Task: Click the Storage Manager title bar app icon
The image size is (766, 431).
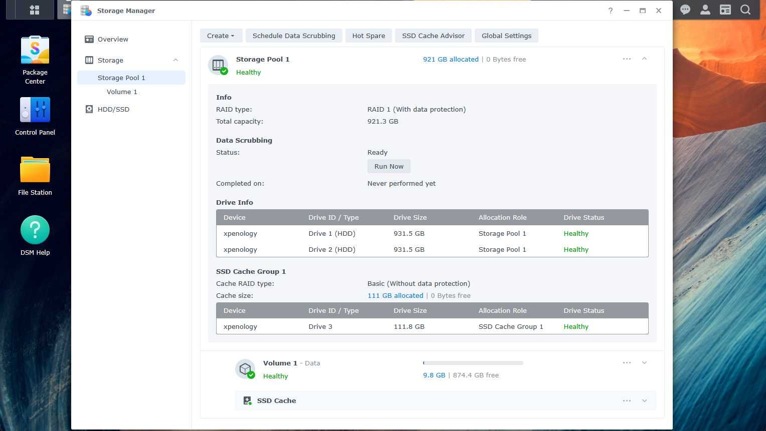Action: point(86,11)
